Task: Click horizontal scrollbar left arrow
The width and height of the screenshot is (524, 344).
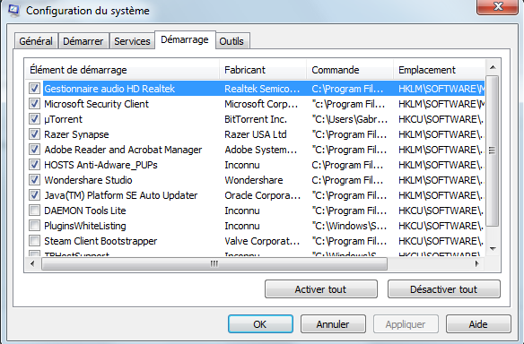Action: pos(32,263)
